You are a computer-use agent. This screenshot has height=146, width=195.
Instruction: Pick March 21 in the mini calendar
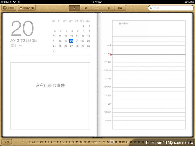[x=77, y=41]
